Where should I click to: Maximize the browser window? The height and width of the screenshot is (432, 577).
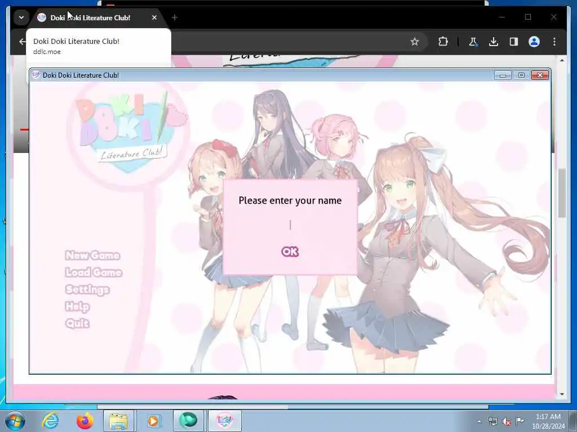point(528,17)
